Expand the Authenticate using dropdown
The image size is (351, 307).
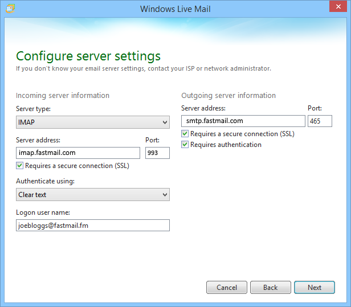(x=93, y=195)
